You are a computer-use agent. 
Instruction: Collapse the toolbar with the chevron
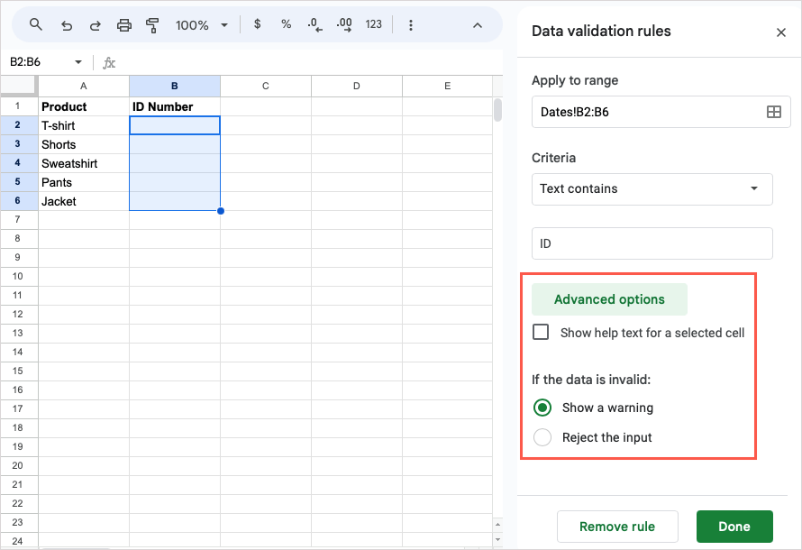click(x=478, y=24)
